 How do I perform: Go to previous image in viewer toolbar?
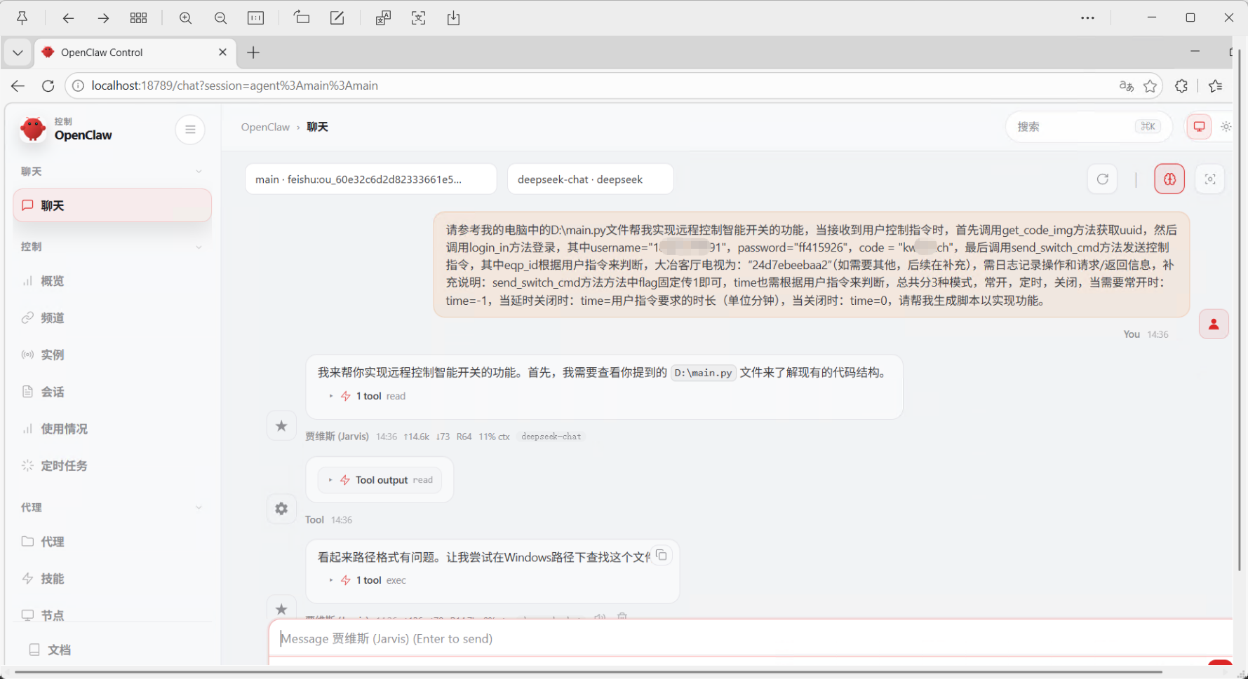[x=68, y=18]
